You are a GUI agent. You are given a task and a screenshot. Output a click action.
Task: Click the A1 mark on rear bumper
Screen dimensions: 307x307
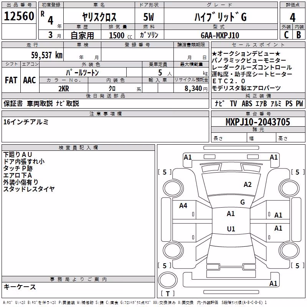(x=273, y=283)
